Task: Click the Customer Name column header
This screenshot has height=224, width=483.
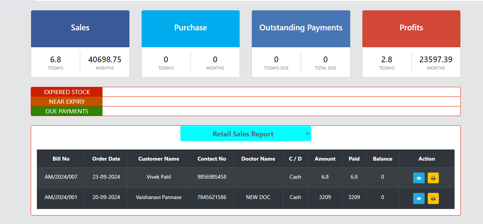Action: click(159, 159)
